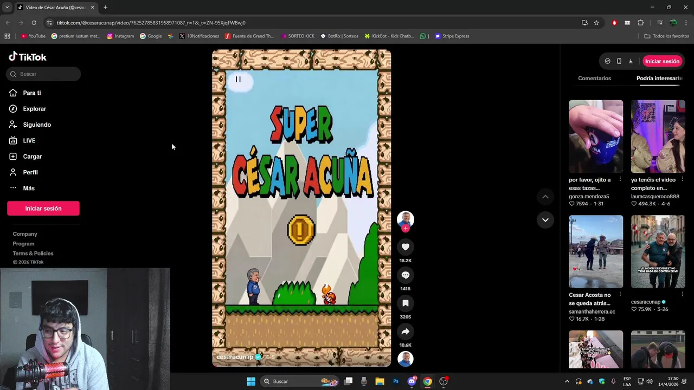Open the Program footer link
Viewport: 694px width, 390px height.
(x=23, y=244)
